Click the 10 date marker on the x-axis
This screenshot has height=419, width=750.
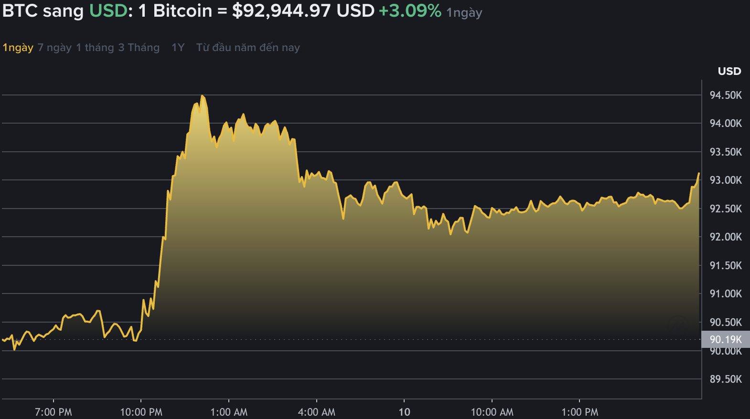[404, 411]
